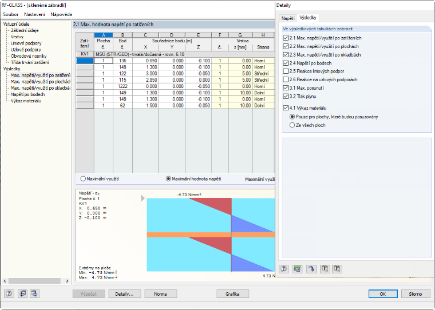This screenshot has width=435, height=310.
Task: Click row selector of first table row
Action: (x=85, y=61)
